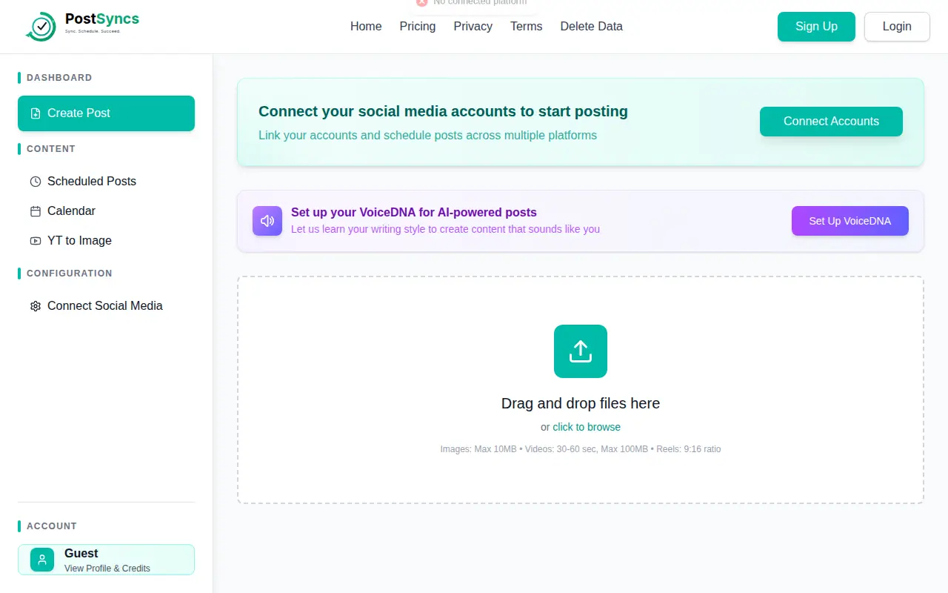
Task: Click the drag and drop upload area
Action: point(581,390)
